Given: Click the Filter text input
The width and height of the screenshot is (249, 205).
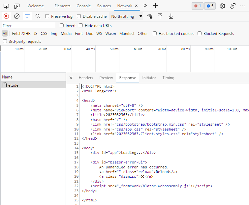Looking at the screenshot, I should (28, 26).
